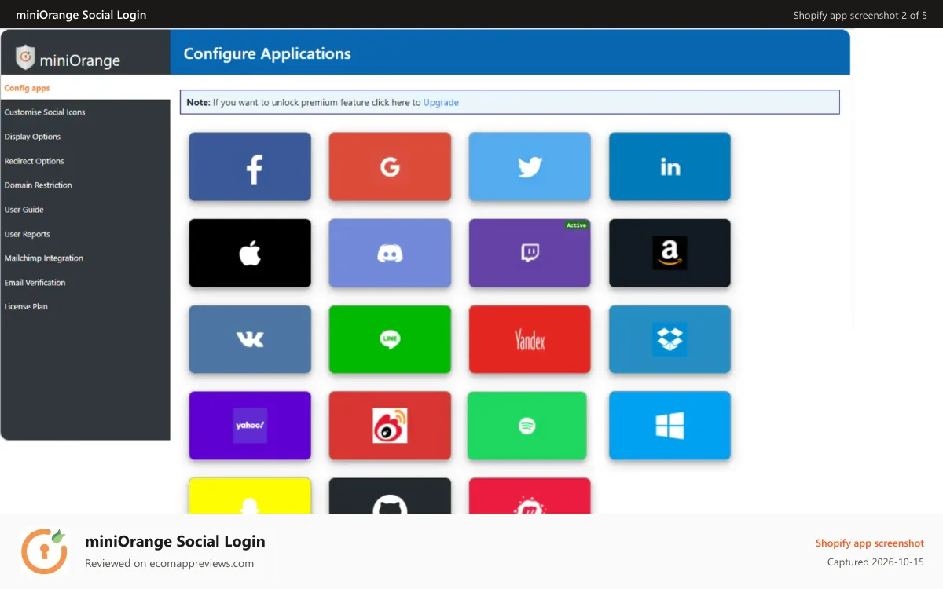Open the Spotify application tile
943x589 pixels.
click(527, 426)
